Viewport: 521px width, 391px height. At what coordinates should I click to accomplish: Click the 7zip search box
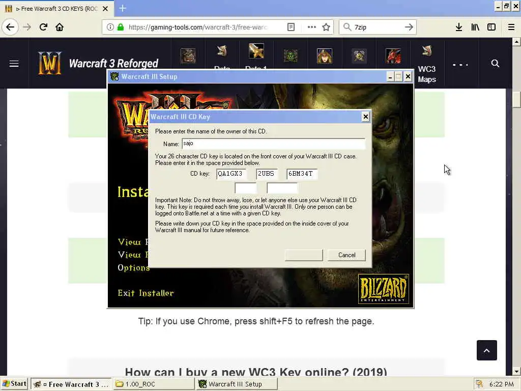click(377, 27)
